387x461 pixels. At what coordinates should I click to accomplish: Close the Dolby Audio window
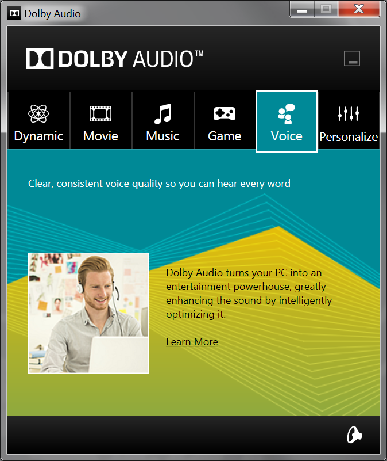tap(359, 9)
